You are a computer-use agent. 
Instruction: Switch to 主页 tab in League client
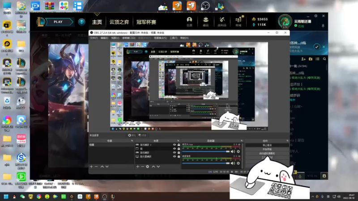pyautogui.click(x=97, y=22)
